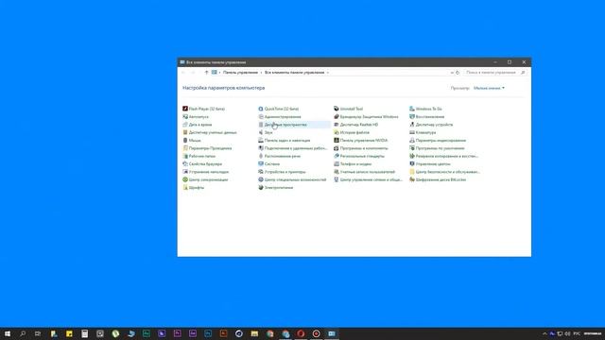The width and height of the screenshot is (605, 340).
Task: Click the РУС language indicator in tray
Action: (x=577, y=333)
